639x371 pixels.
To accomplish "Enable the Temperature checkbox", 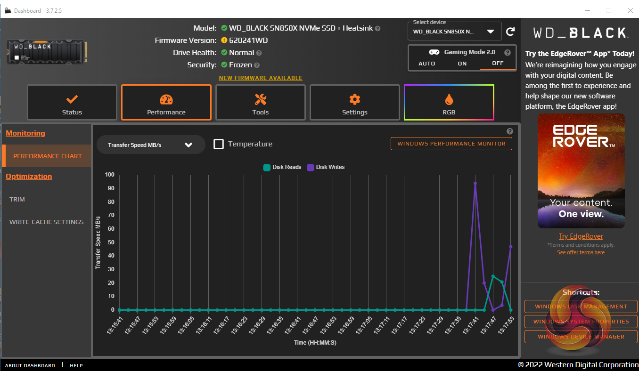I will [x=219, y=144].
